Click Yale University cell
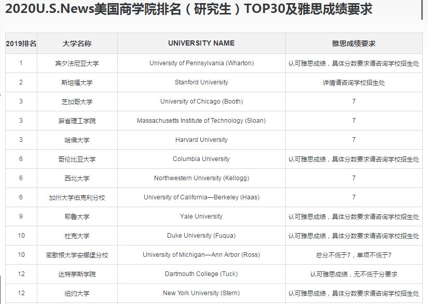The height and width of the screenshot is (304, 428). 201,216
